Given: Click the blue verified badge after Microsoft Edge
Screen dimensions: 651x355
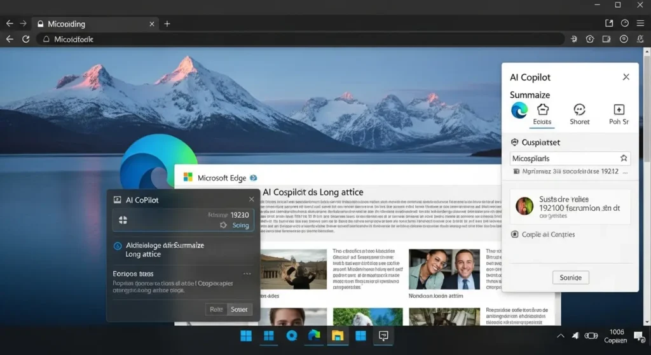Looking at the screenshot, I should [253, 178].
